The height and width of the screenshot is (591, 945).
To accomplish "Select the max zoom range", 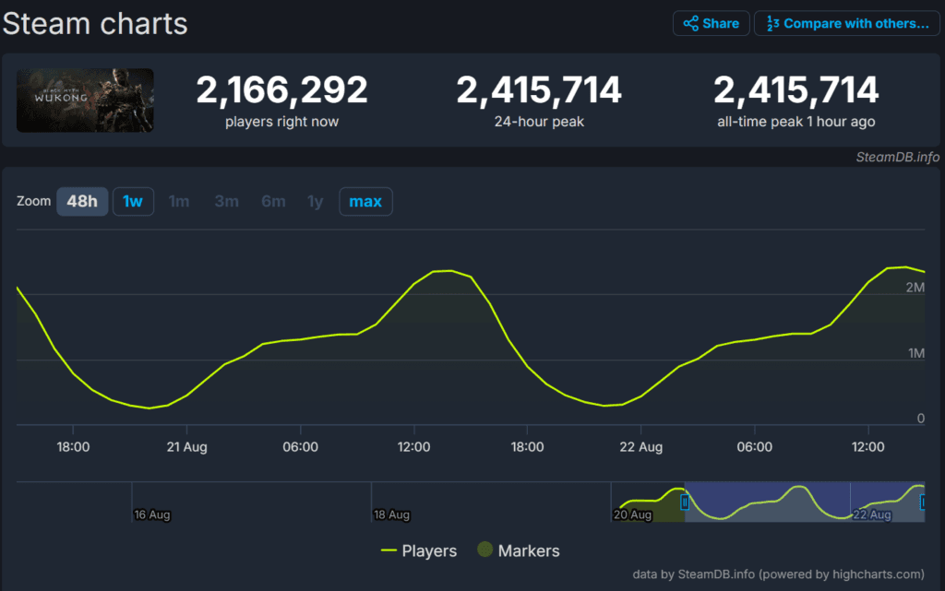I will 365,201.
